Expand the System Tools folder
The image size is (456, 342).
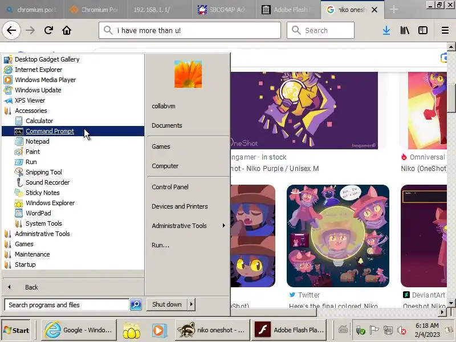click(73, 223)
